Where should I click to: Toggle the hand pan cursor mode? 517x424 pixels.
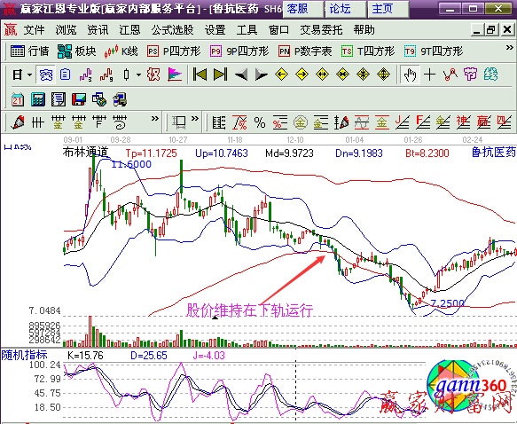click(x=410, y=75)
